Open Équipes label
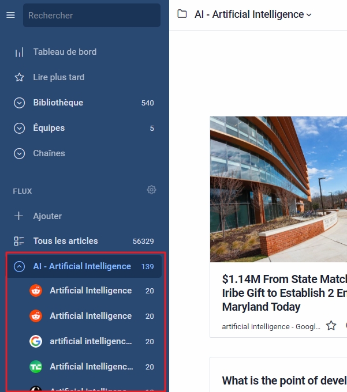This screenshot has width=347, height=392. pos(49,128)
